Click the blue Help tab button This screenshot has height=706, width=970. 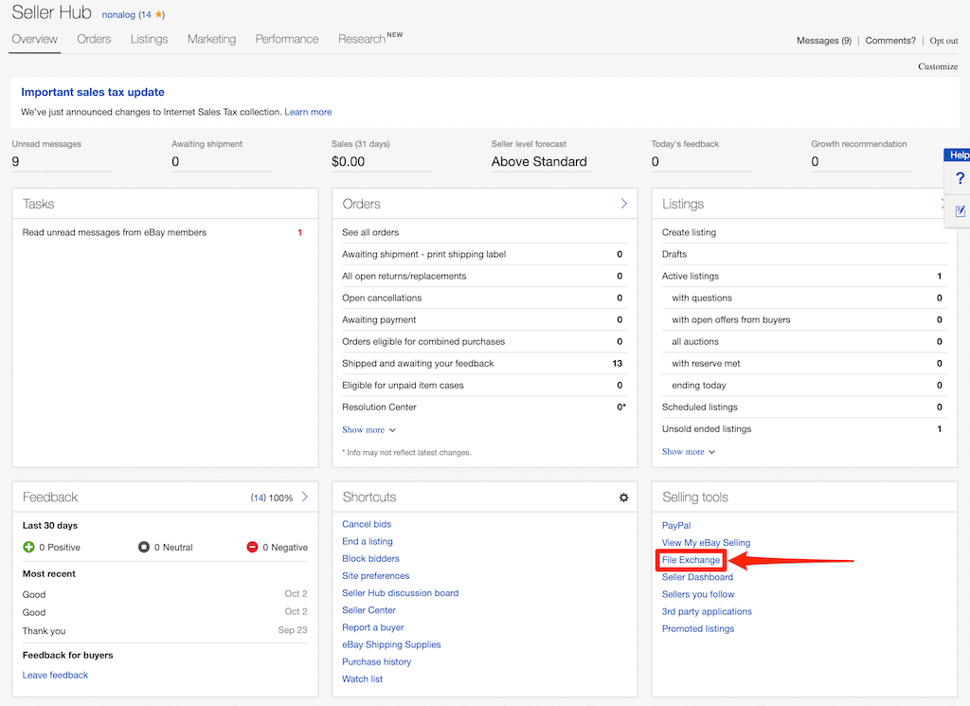coord(959,154)
